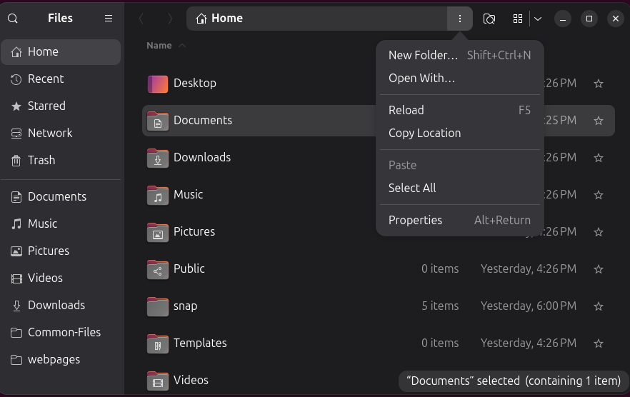Click the Downloads folder icon in list
630x397 pixels.
tap(157, 158)
